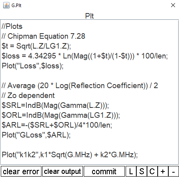The width and height of the screenshot is (179, 177).
Task: Click the plus button to enlarge
Action: [163, 171]
